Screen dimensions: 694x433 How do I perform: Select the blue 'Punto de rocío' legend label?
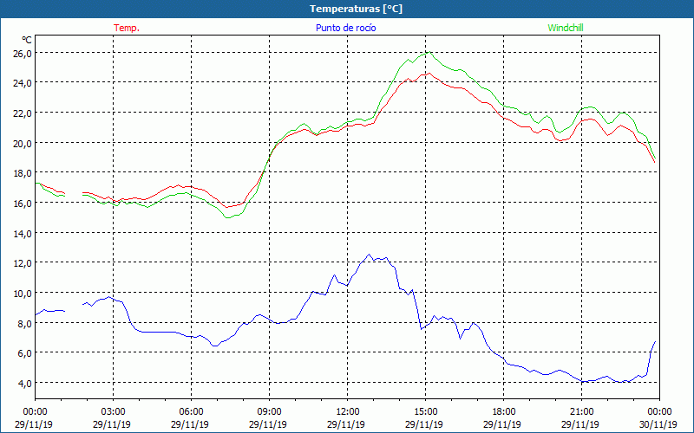(x=345, y=28)
